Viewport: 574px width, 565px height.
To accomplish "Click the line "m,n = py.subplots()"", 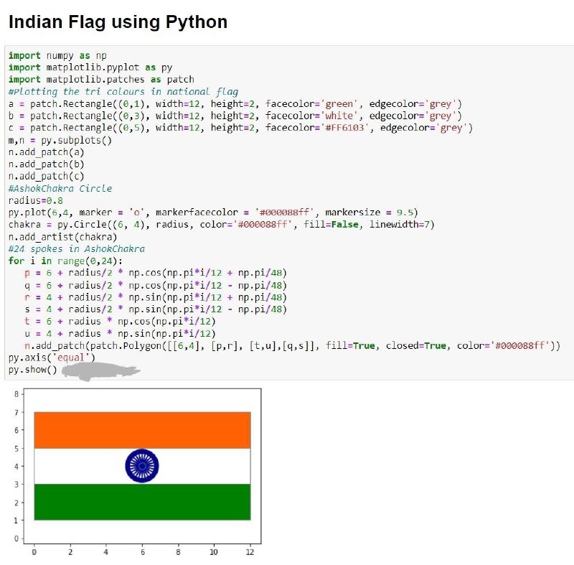I will click(60, 140).
